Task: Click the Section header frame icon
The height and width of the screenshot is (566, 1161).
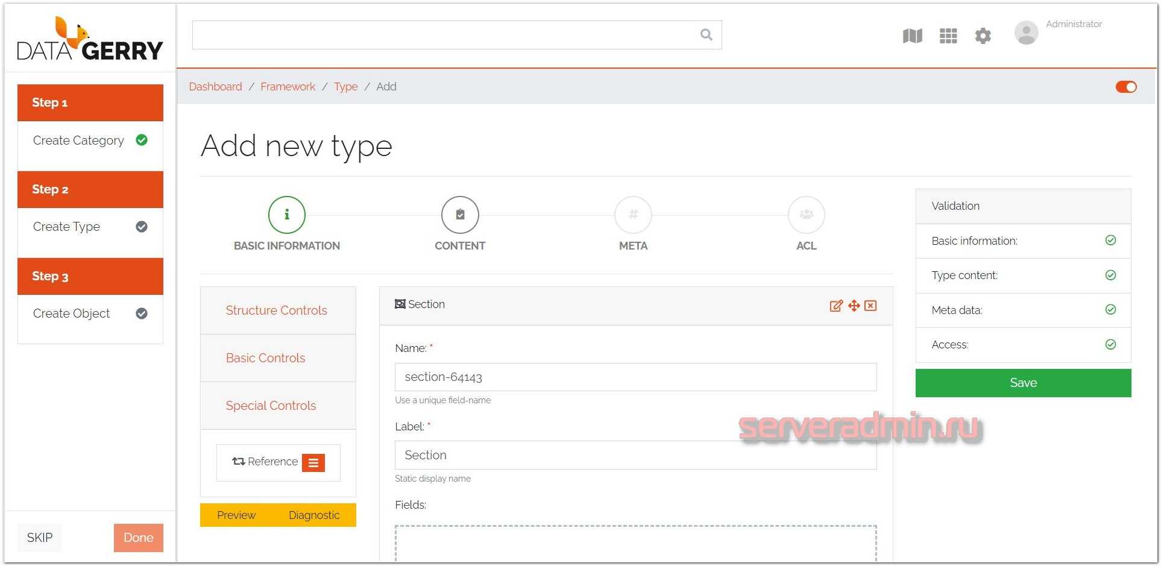Action: coord(400,304)
